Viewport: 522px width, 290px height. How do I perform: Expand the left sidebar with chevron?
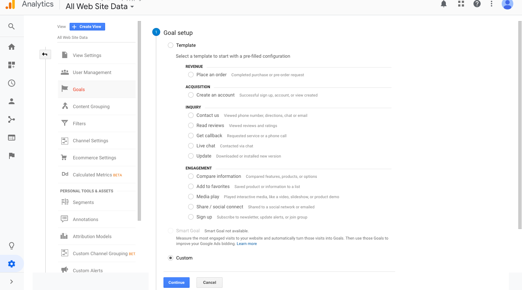tap(12, 282)
